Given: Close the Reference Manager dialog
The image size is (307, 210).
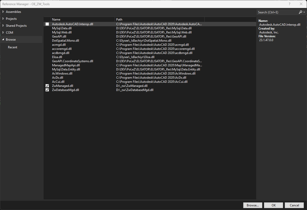Looking at the screenshot, I should pyautogui.click(x=301, y=4).
